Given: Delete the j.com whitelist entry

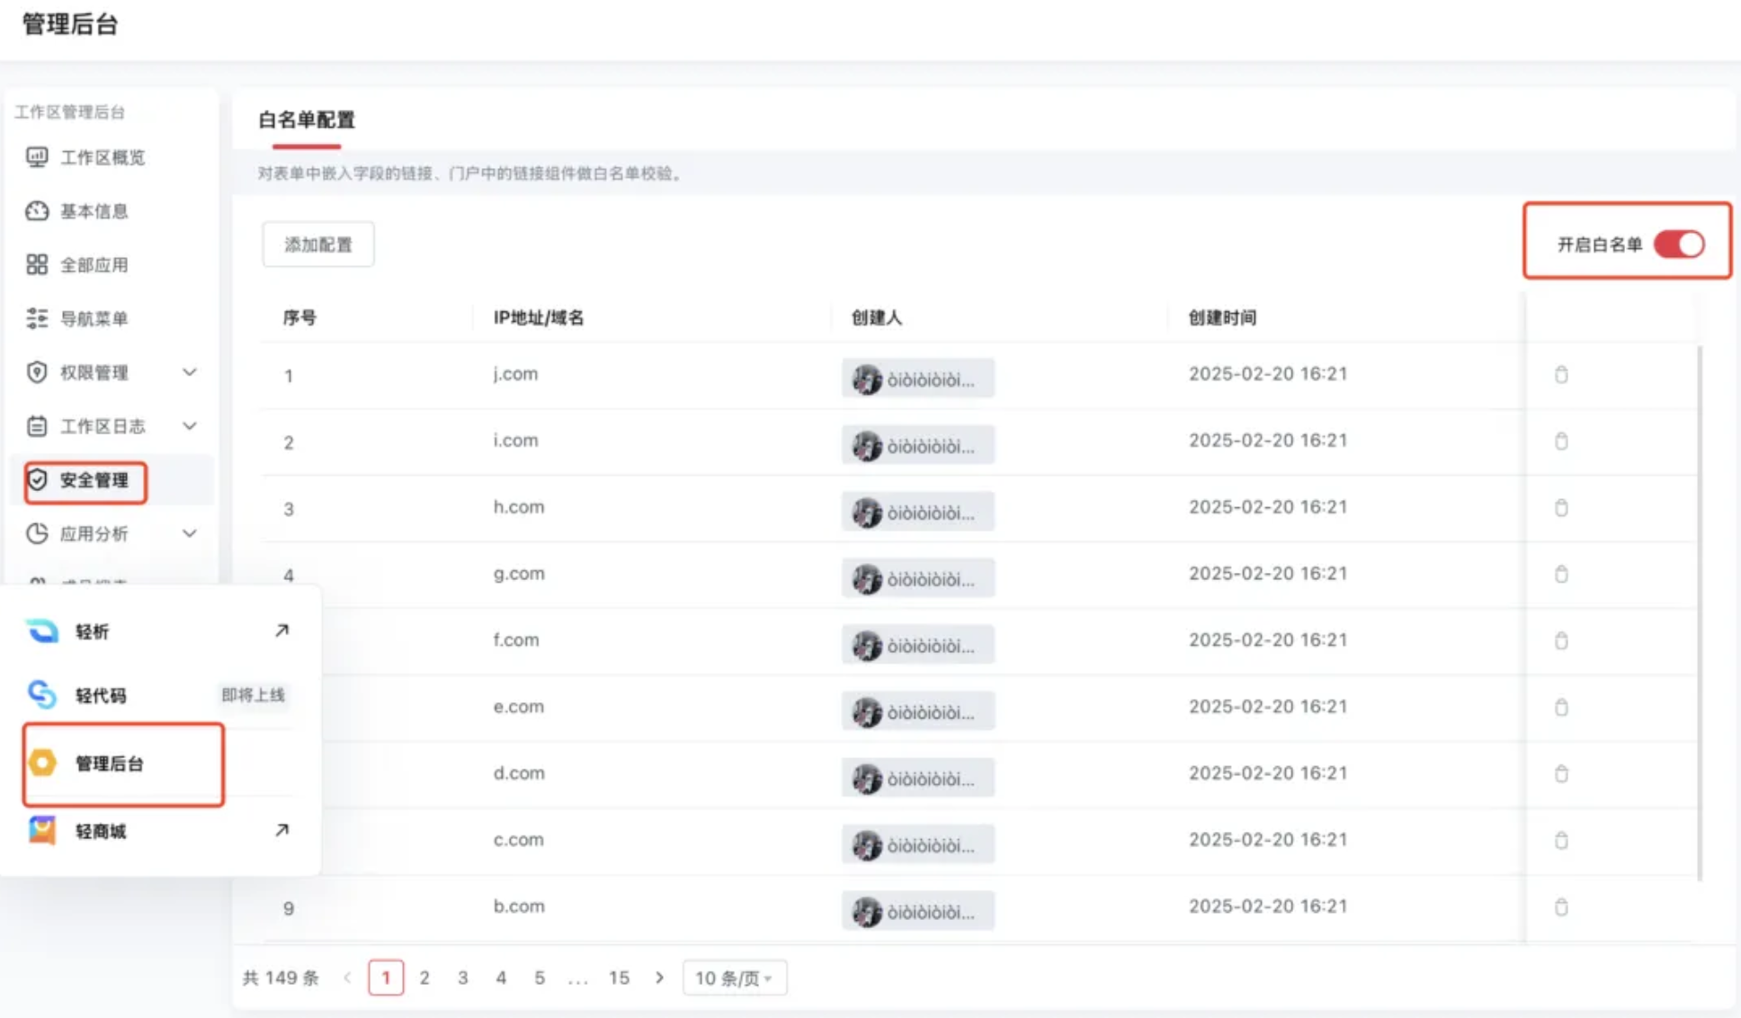Looking at the screenshot, I should tap(1561, 374).
